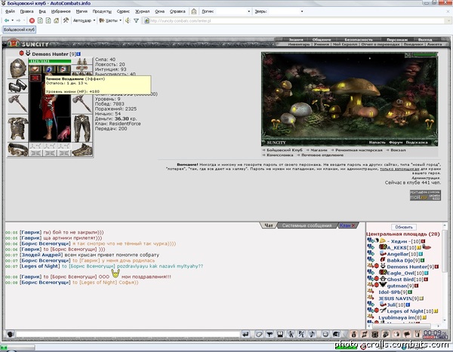Click the browser address bar
This screenshot has height=352, width=453.
click(x=297, y=21)
